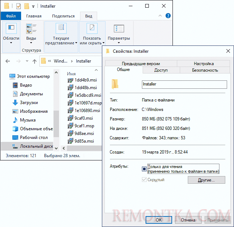The width and height of the screenshot is (234, 227).
Task: Click the Другие... attributes button
Action: pyautogui.click(x=206, y=180)
